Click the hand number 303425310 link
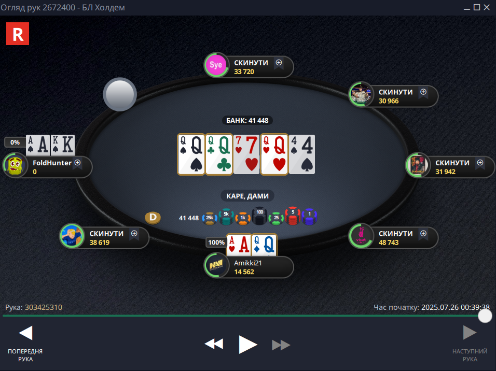 tap(44, 307)
